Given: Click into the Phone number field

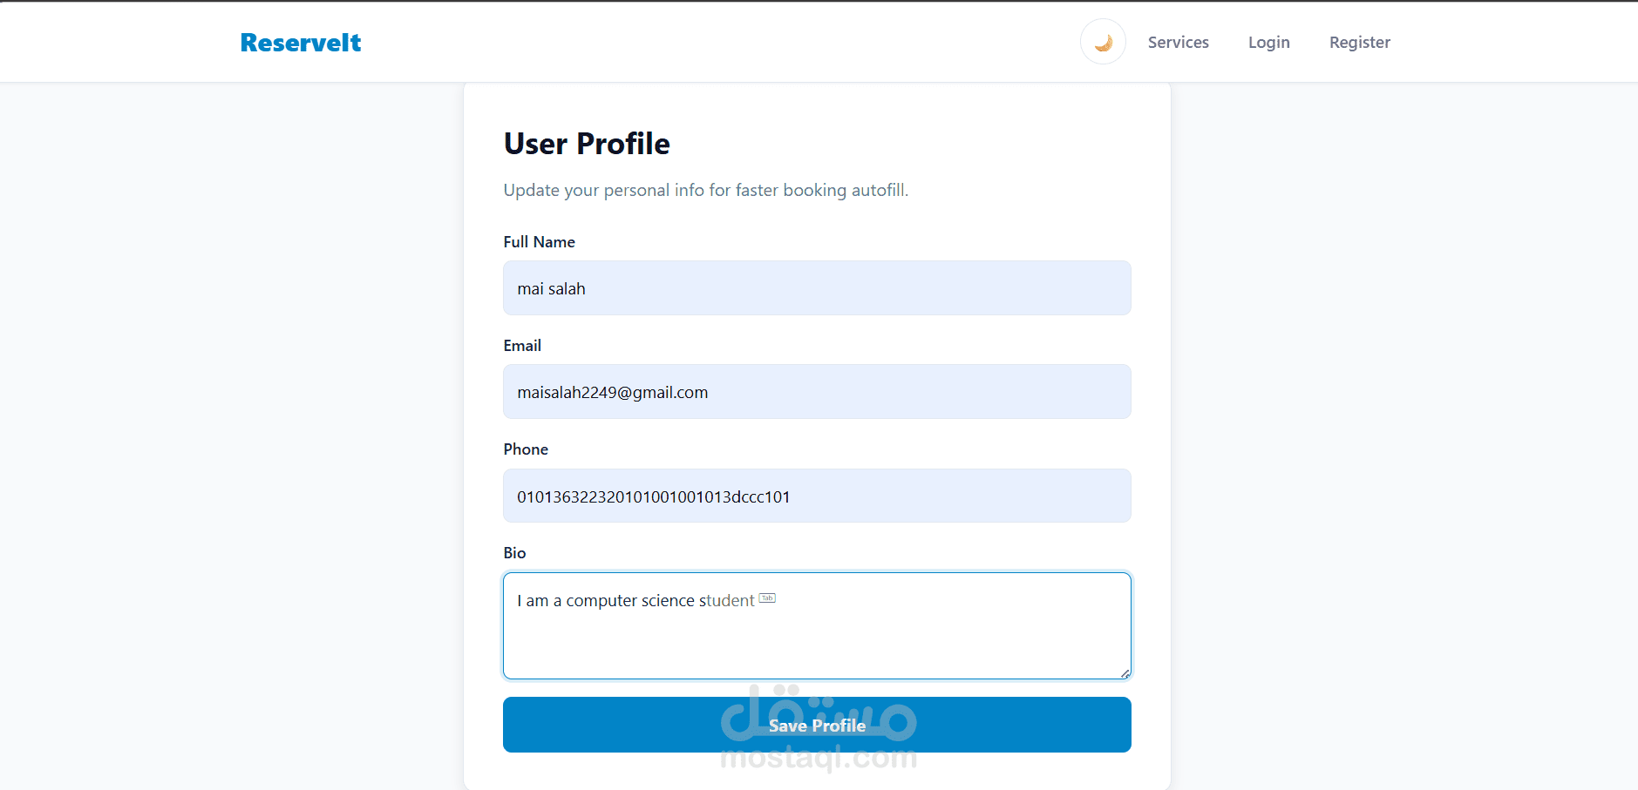Looking at the screenshot, I should coord(817,496).
